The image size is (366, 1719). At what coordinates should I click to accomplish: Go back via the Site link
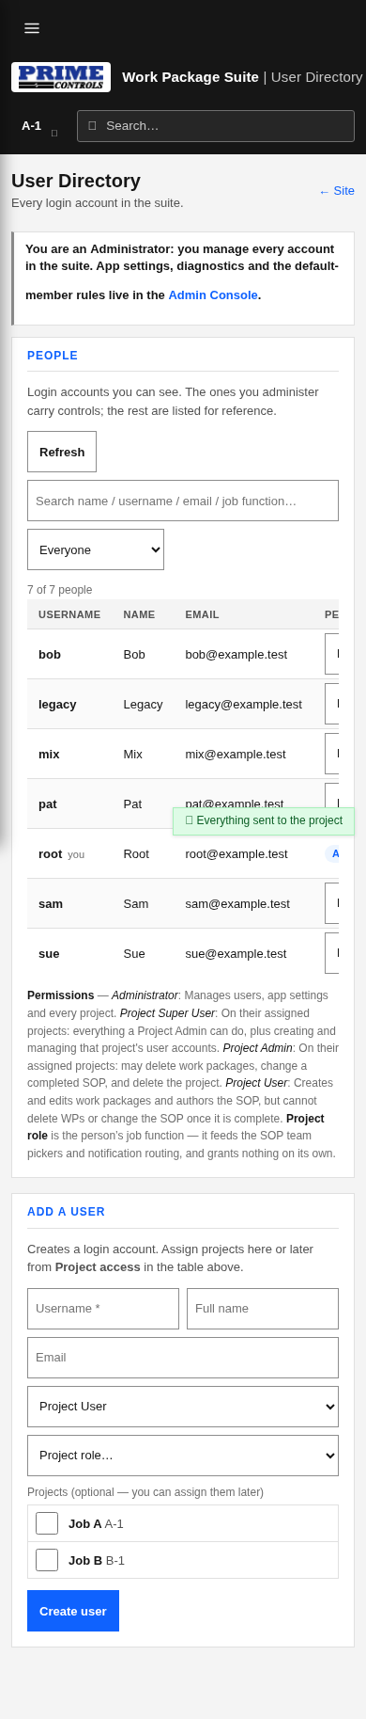tap(337, 191)
